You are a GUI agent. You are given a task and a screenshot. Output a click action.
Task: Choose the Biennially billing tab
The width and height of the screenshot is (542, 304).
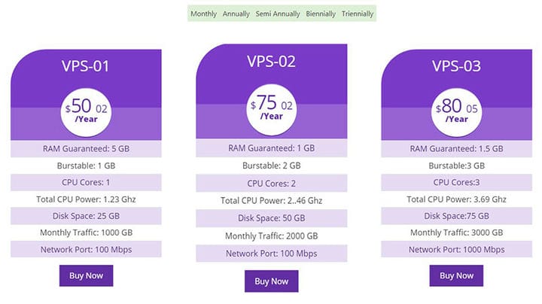(321, 14)
